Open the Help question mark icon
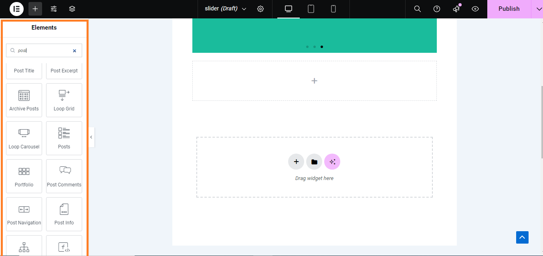 (x=437, y=9)
